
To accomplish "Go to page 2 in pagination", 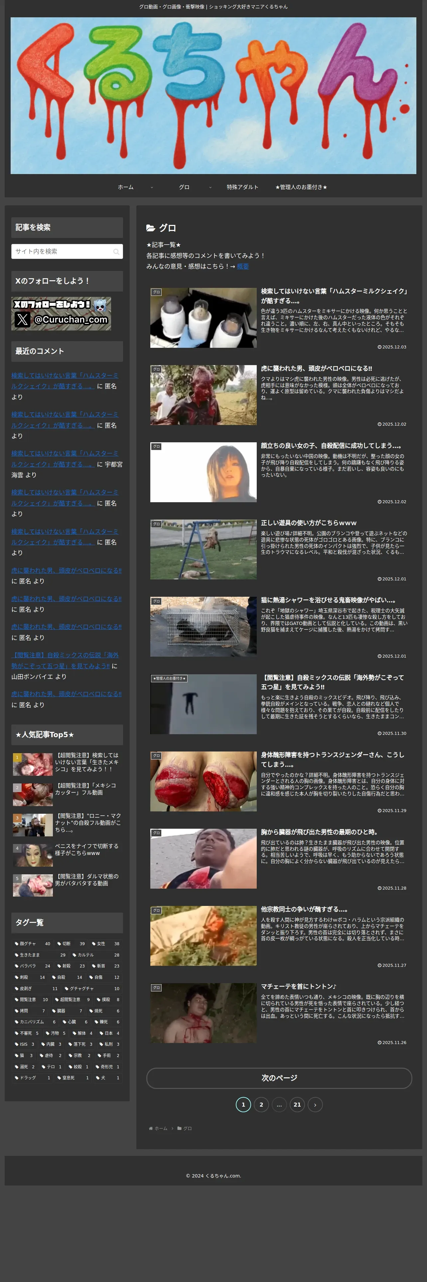I will pyautogui.click(x=261, y=1104).
